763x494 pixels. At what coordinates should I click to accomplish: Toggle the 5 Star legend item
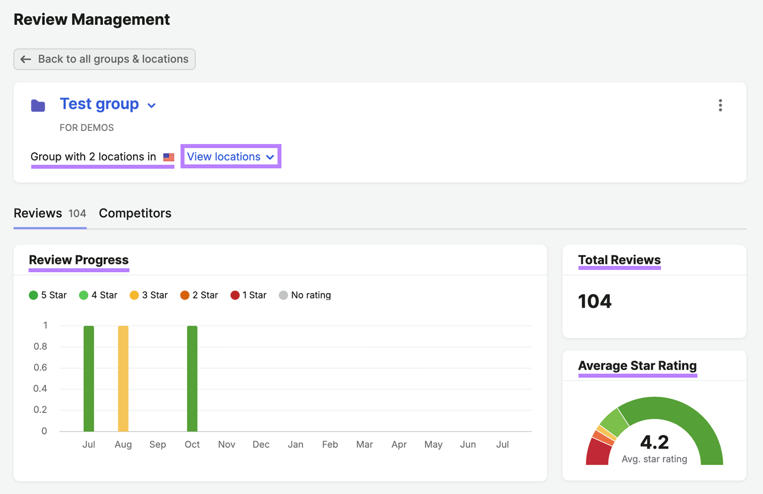tap(48, 295)
